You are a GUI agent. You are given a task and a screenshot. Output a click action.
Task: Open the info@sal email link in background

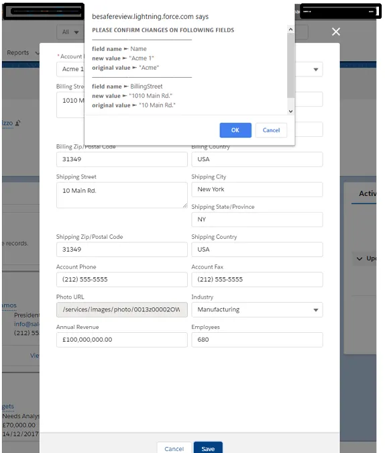click(27, 324)
